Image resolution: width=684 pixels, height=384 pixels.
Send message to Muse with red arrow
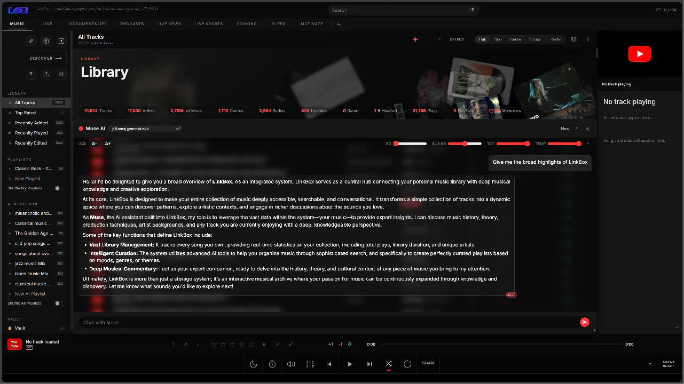(x=585, y=322)
